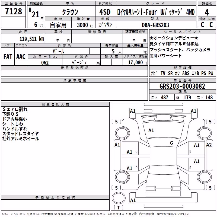Select the grade text ロイヤルサルーン i-Four
Screen dimensions: 217x217
pos(137,12)
